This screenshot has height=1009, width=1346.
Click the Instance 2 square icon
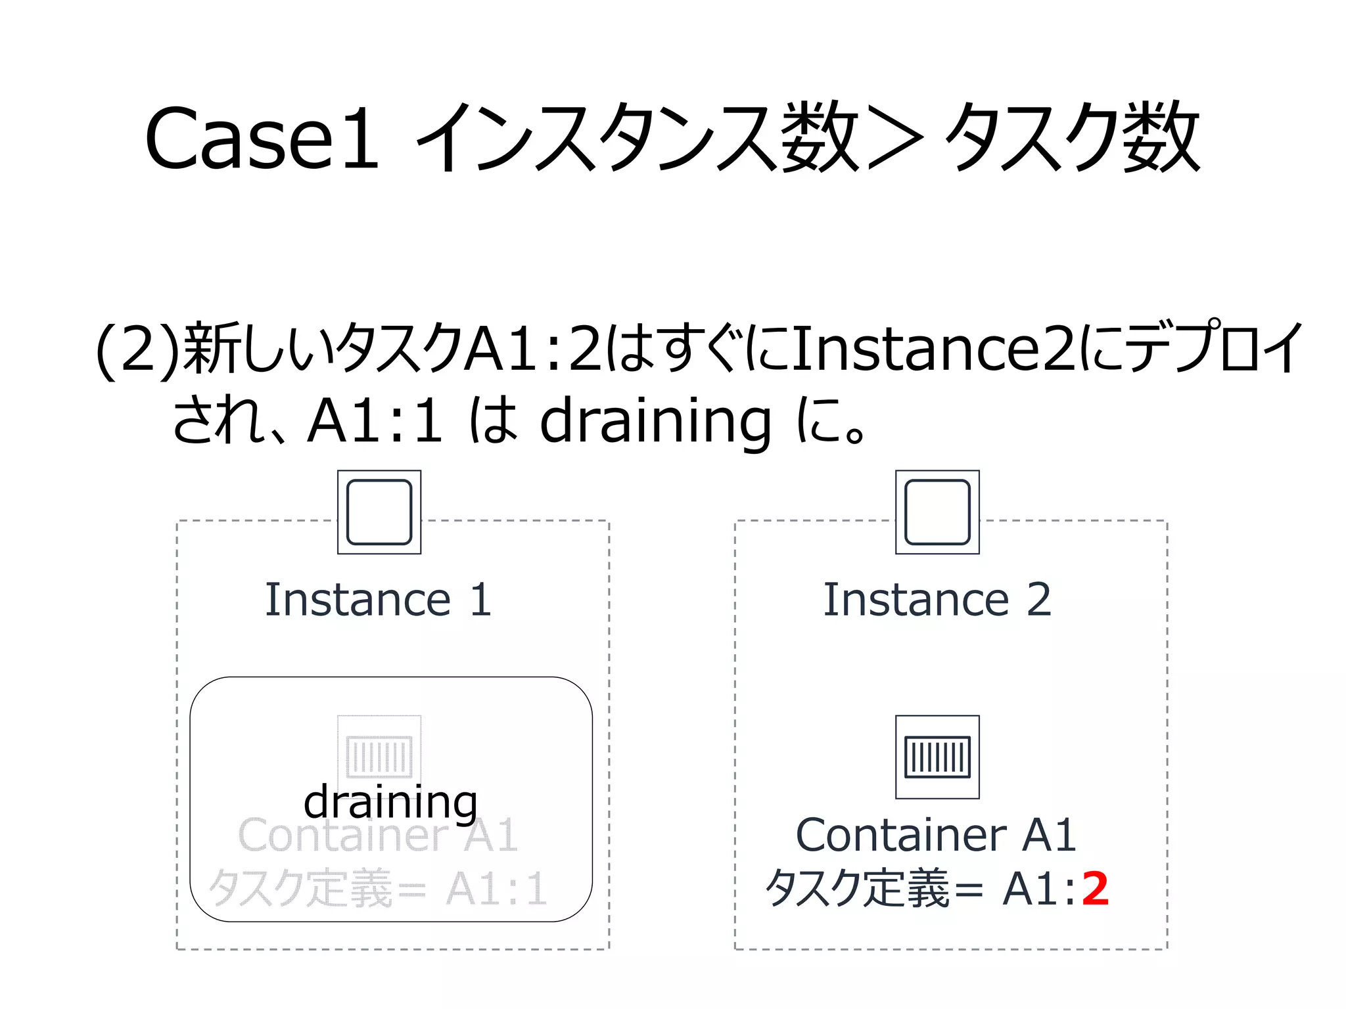937,512
